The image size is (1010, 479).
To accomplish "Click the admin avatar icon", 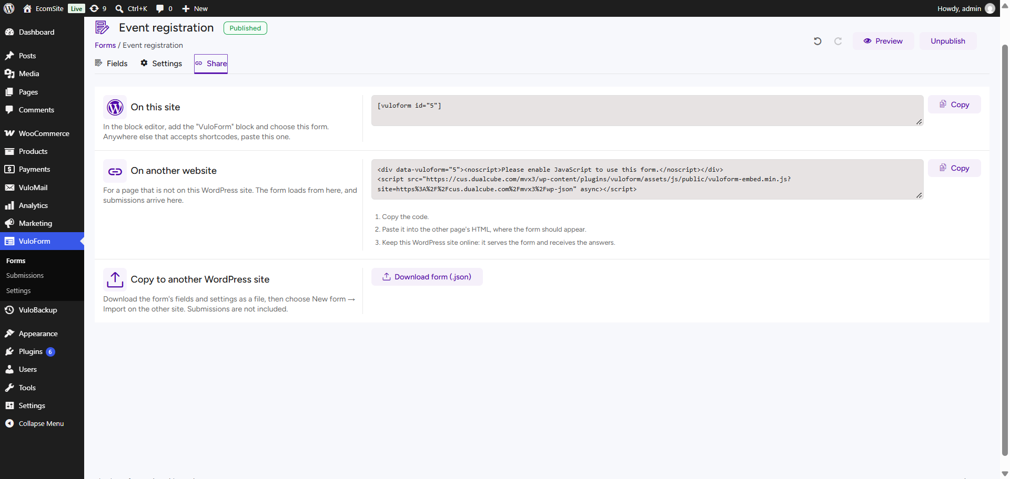I will pyautogui.click(x=990, y=8).
